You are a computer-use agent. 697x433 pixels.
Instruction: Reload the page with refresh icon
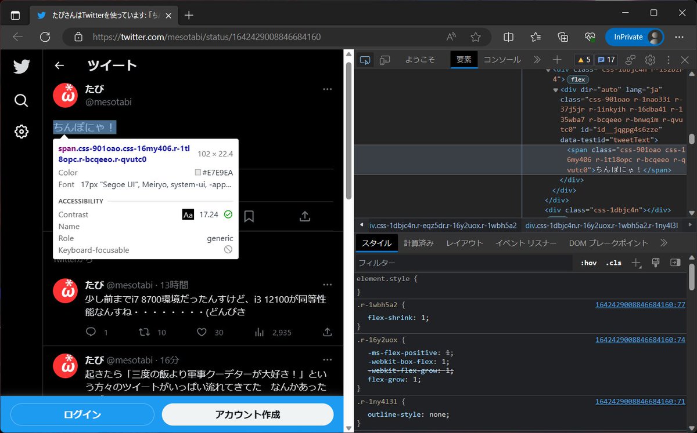[45, 37]
